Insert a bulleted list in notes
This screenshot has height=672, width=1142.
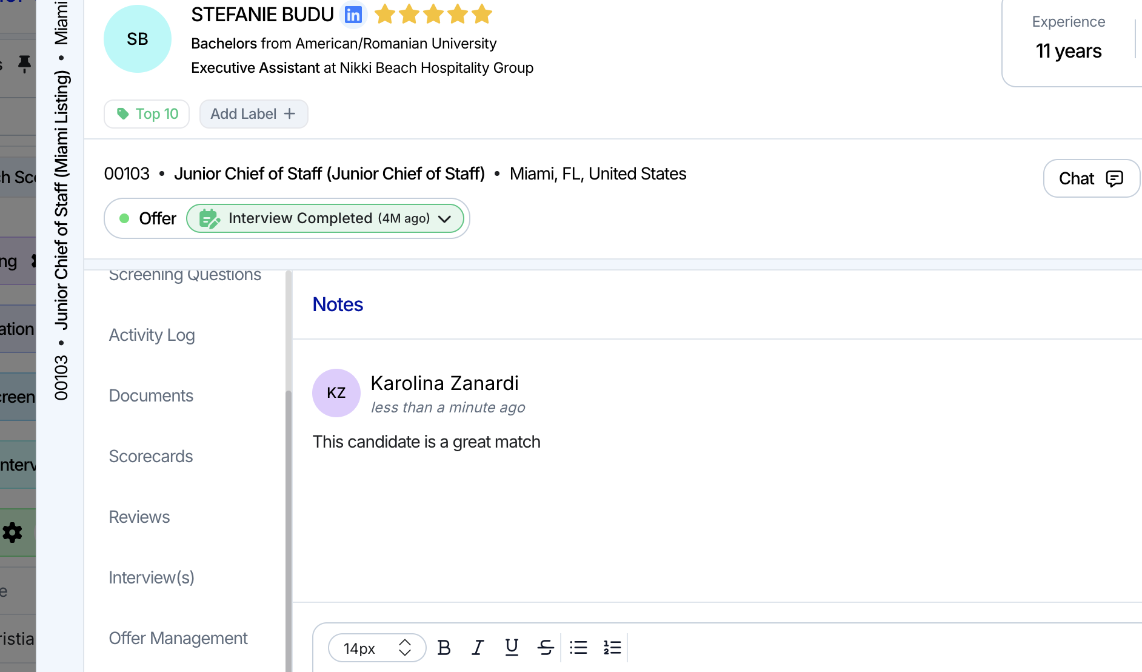[x=578, y=648]
